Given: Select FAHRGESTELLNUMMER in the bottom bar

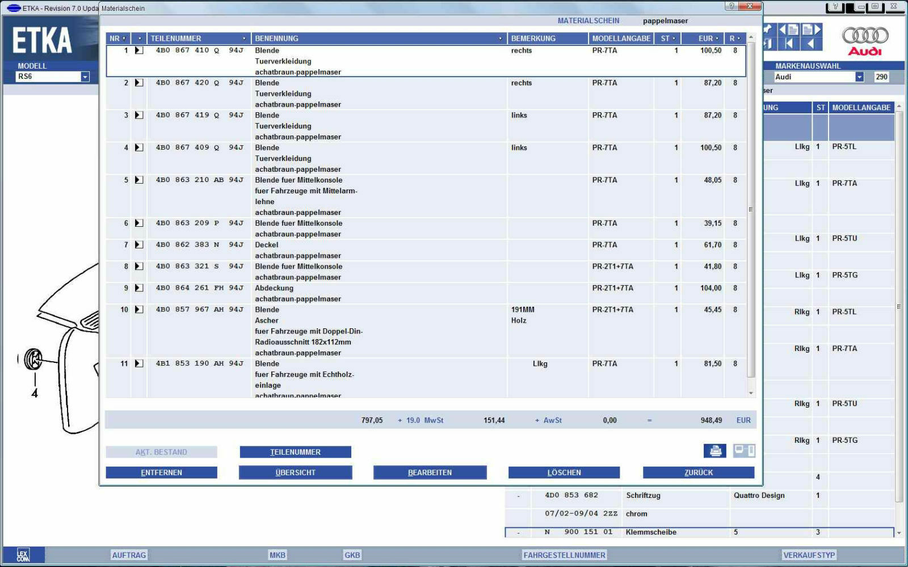Looking at the screenshot, I should [564, 555].
